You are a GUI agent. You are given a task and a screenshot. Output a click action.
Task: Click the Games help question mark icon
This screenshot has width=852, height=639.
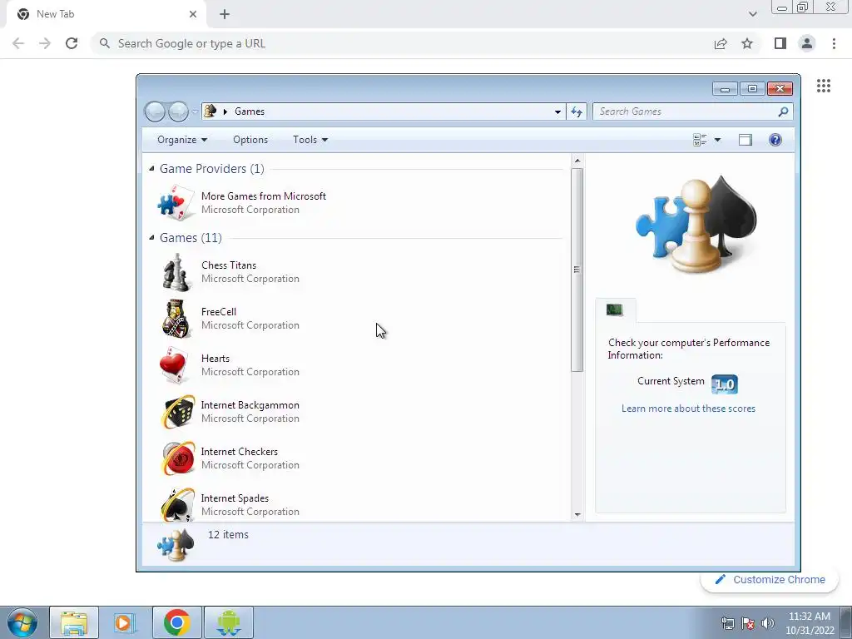click(775, 140)
